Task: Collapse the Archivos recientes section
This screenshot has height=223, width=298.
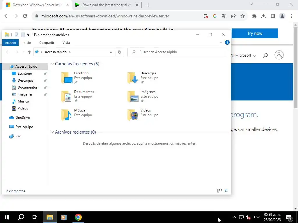Action: tap(52, 132)
